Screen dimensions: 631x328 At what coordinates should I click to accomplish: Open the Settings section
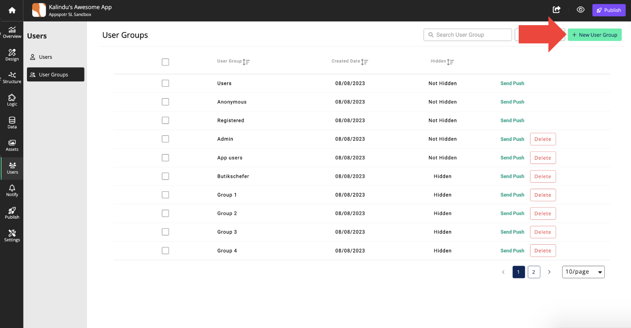coord(12,236)
